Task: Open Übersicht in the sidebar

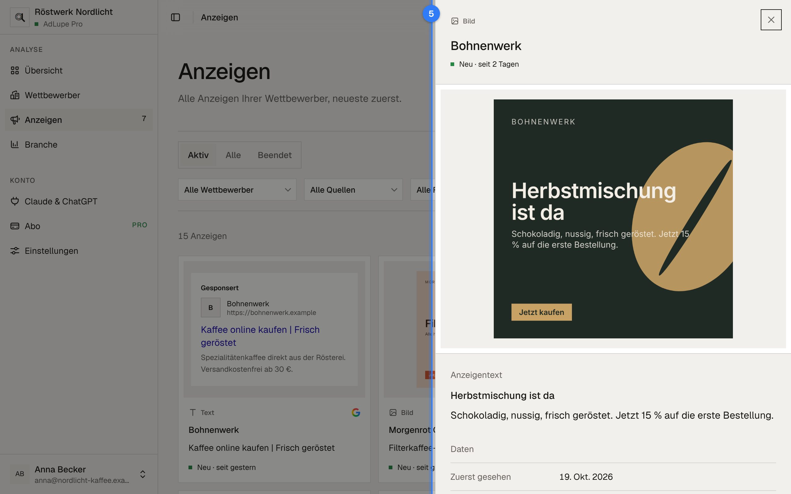Action: 79,71
